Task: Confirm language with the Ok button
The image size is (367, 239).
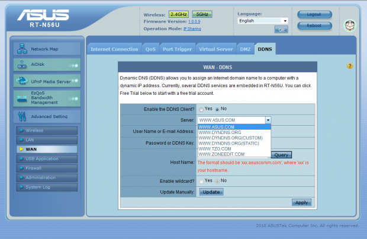Action: coord(281,30)
